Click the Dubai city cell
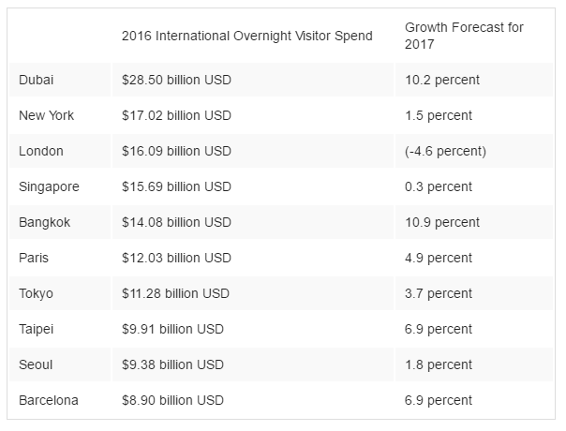 [37, 81]
